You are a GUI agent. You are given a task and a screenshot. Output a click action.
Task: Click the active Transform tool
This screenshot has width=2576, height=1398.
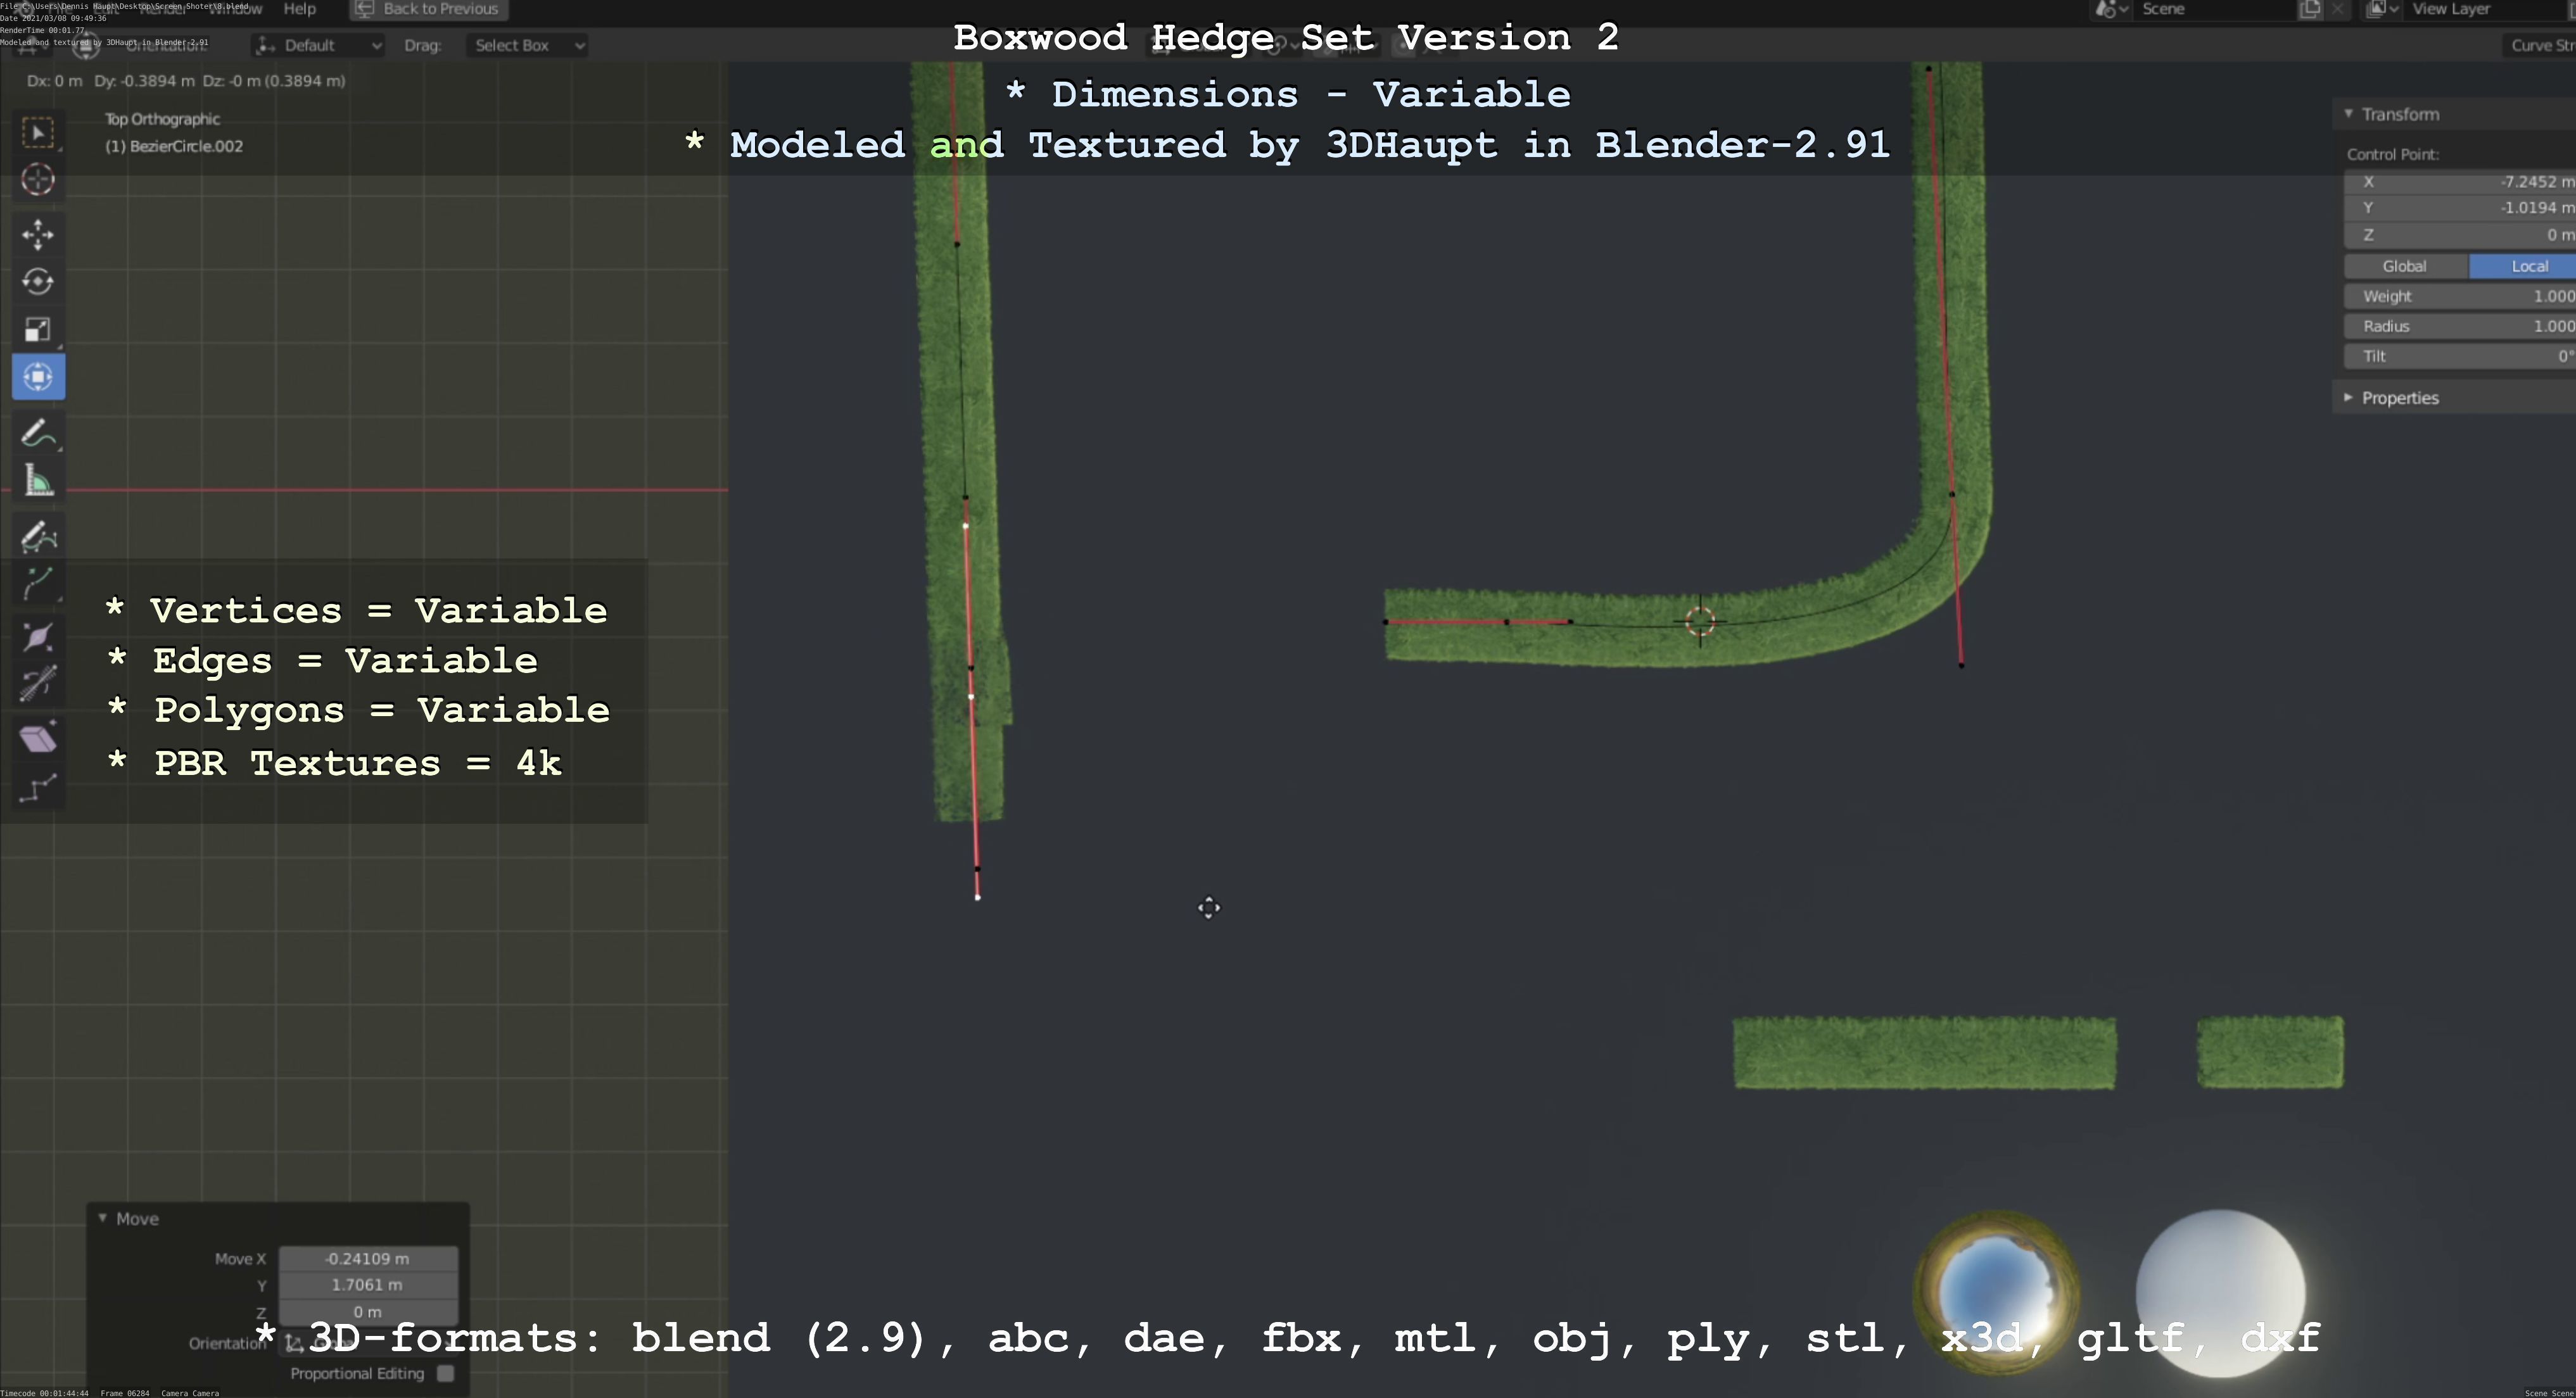tap(38, 377)
